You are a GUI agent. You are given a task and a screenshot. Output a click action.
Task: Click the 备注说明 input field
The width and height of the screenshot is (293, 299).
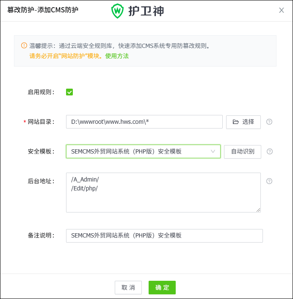tap(164, 236)
